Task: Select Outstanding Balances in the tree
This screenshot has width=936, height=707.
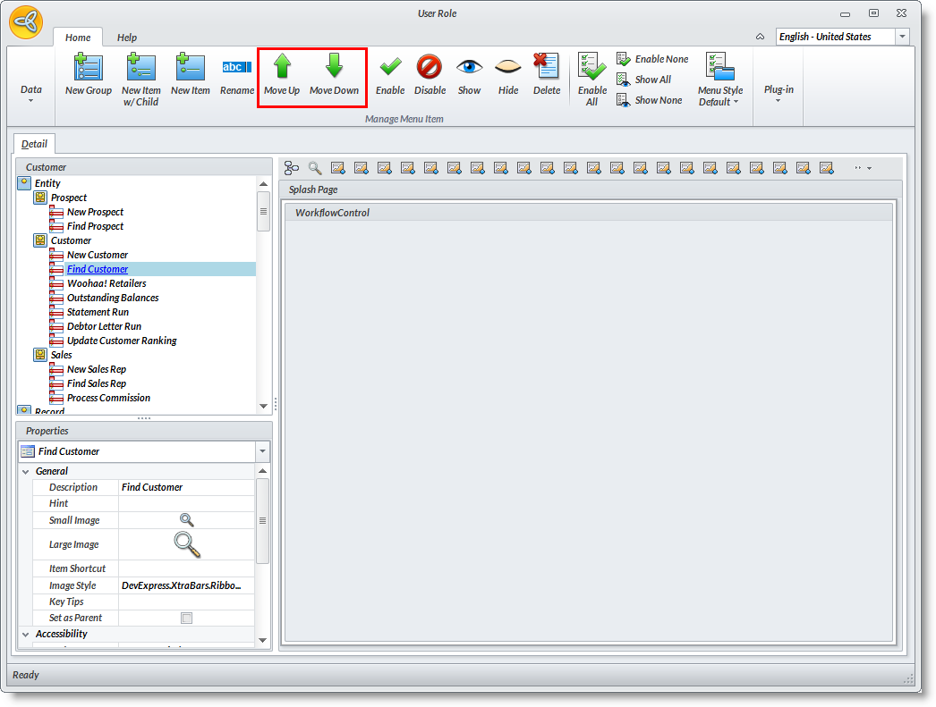Action: pos(113,298)
